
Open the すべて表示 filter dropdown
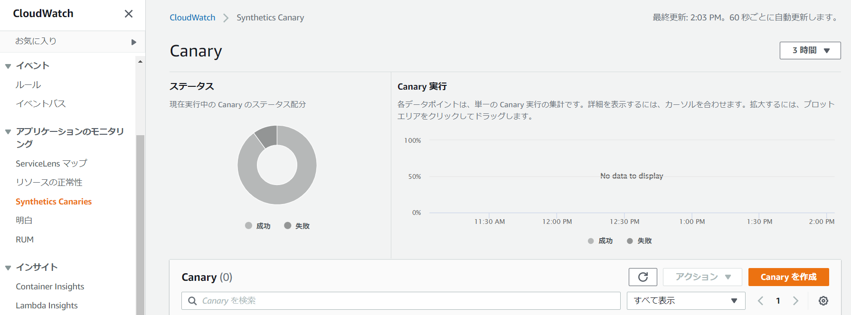(x=685, y=301)
